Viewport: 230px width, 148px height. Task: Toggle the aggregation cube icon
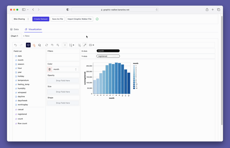click(28, 45)
